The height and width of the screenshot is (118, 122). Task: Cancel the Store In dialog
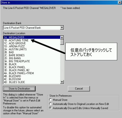(x=79, y=89)
